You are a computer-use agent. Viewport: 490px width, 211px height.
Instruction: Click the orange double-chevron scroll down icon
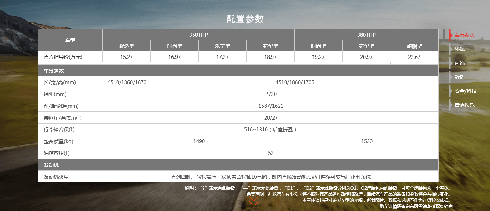(x=254, y=201)
